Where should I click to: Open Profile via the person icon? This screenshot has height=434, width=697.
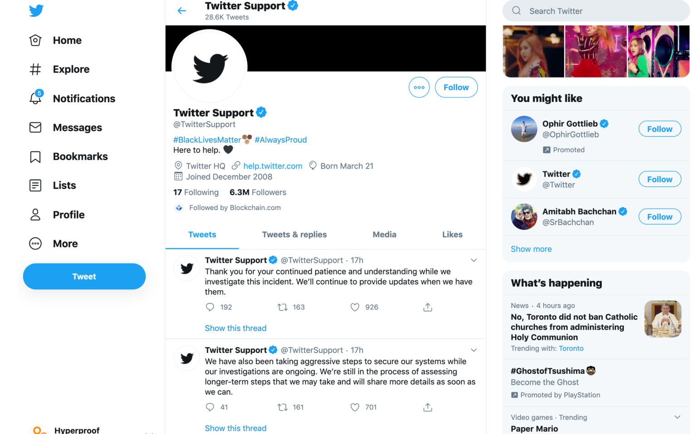click(35, 215)
